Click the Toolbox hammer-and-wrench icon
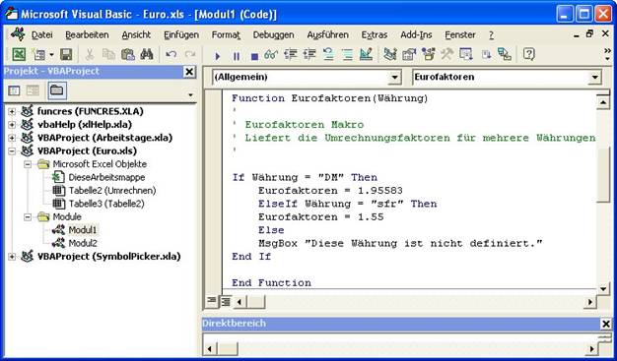Viewport: 617px width, 361px height. (x=446, y=54)
